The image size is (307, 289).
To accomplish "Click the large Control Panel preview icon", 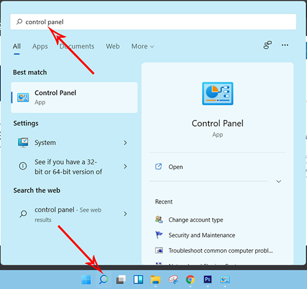I will click(x=217, y=93).
